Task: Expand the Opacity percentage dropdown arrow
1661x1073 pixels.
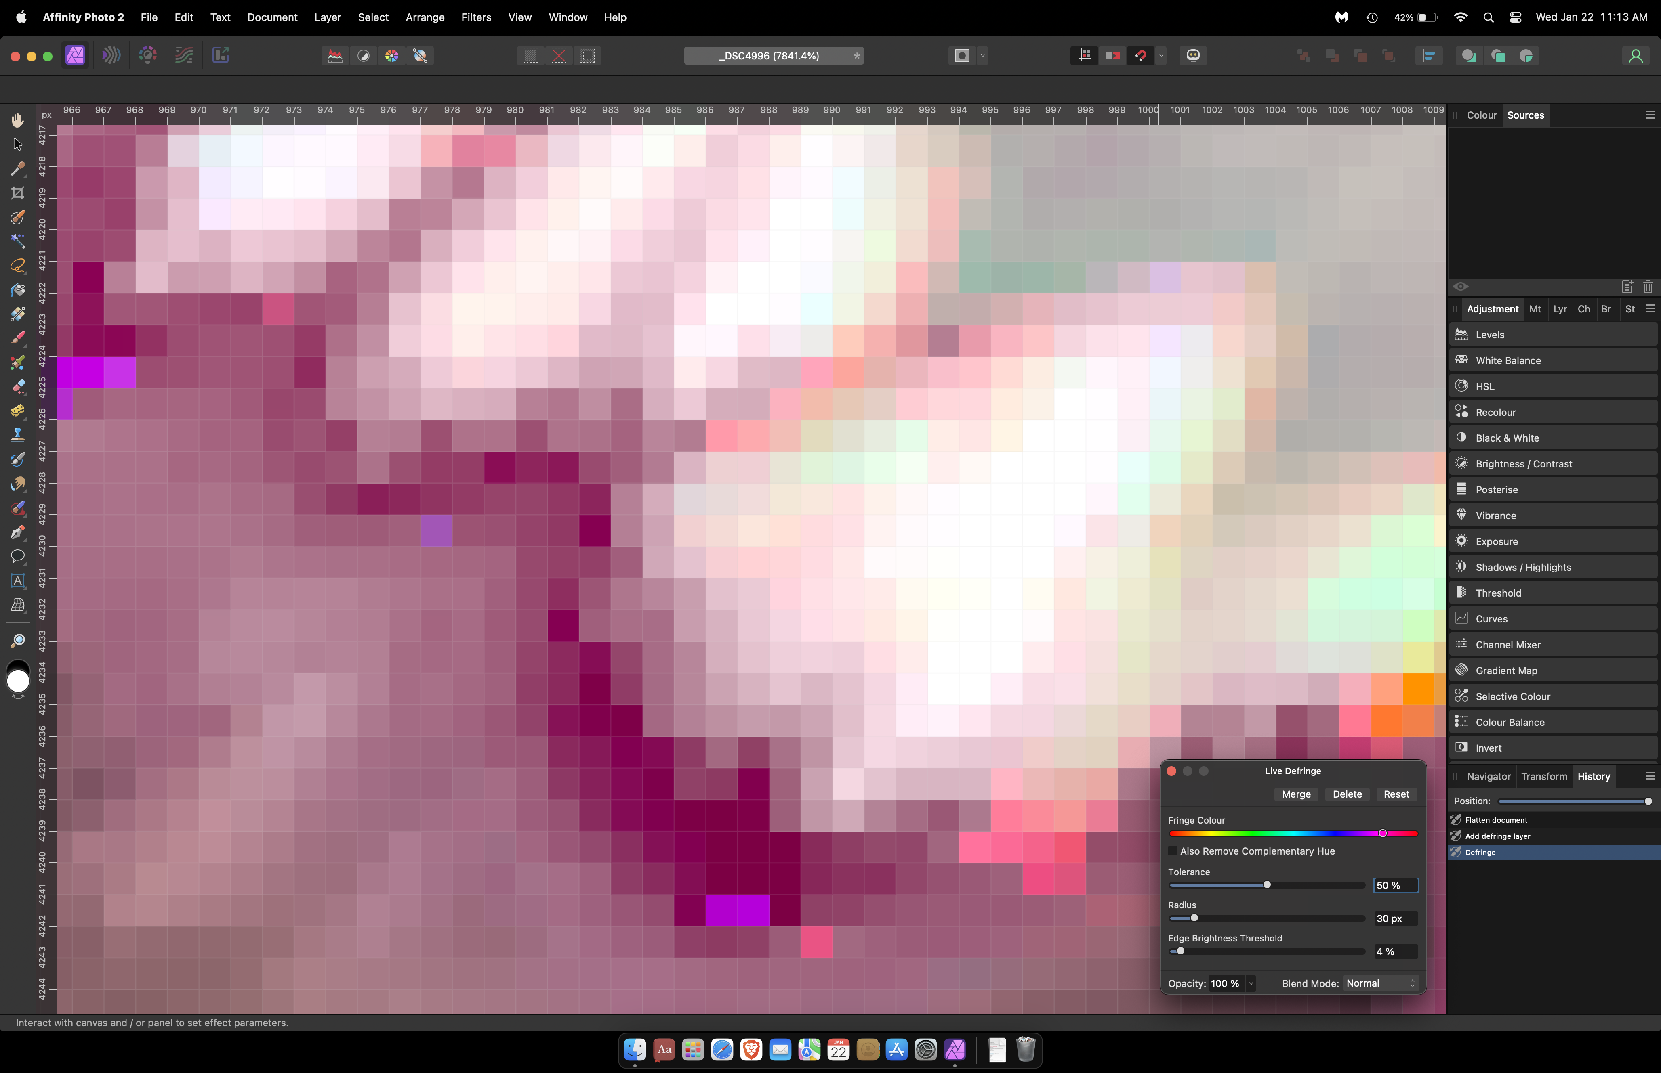Action: [1251, 983]
